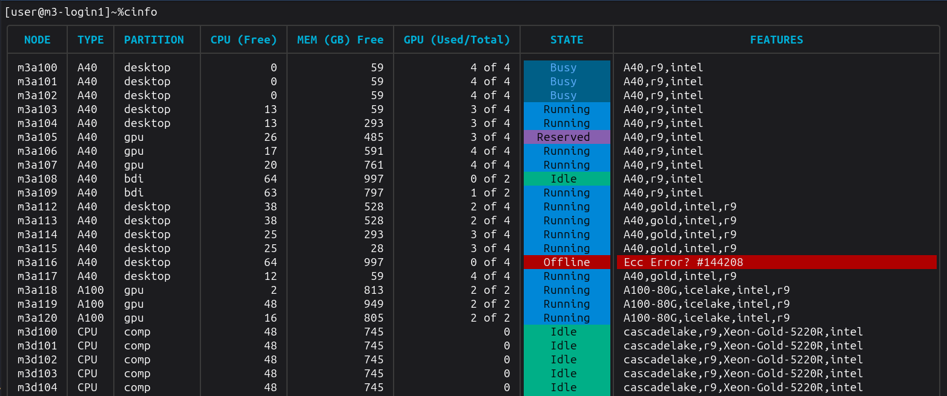Select node m3a100 in the table

(x=37, y=67)
